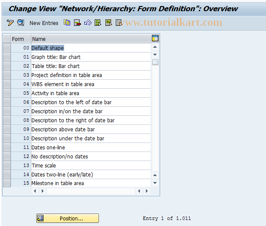266x226 pixels.
Task: Toggle Display/Change mode pencil icon
Action: pyautogui.click(x=10, y=22)
